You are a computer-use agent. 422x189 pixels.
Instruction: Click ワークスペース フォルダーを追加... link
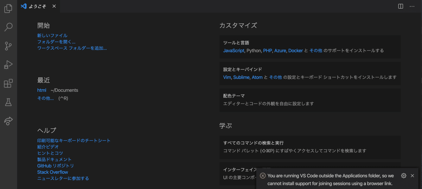click(x=72, y=48)
